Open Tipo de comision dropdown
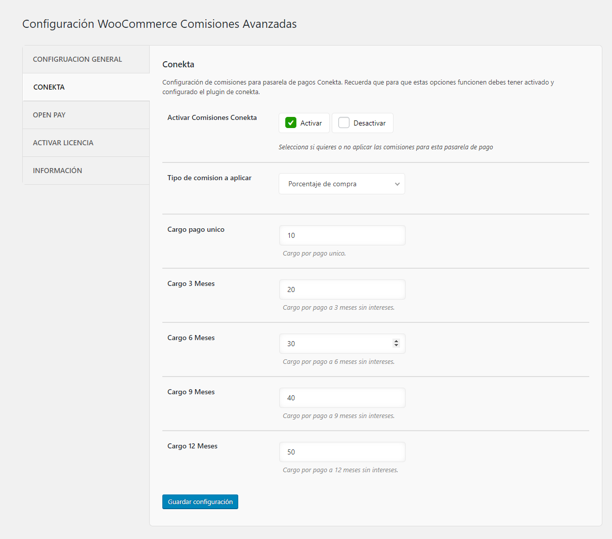This screenshot has height=539, width=612. point(342,184)
